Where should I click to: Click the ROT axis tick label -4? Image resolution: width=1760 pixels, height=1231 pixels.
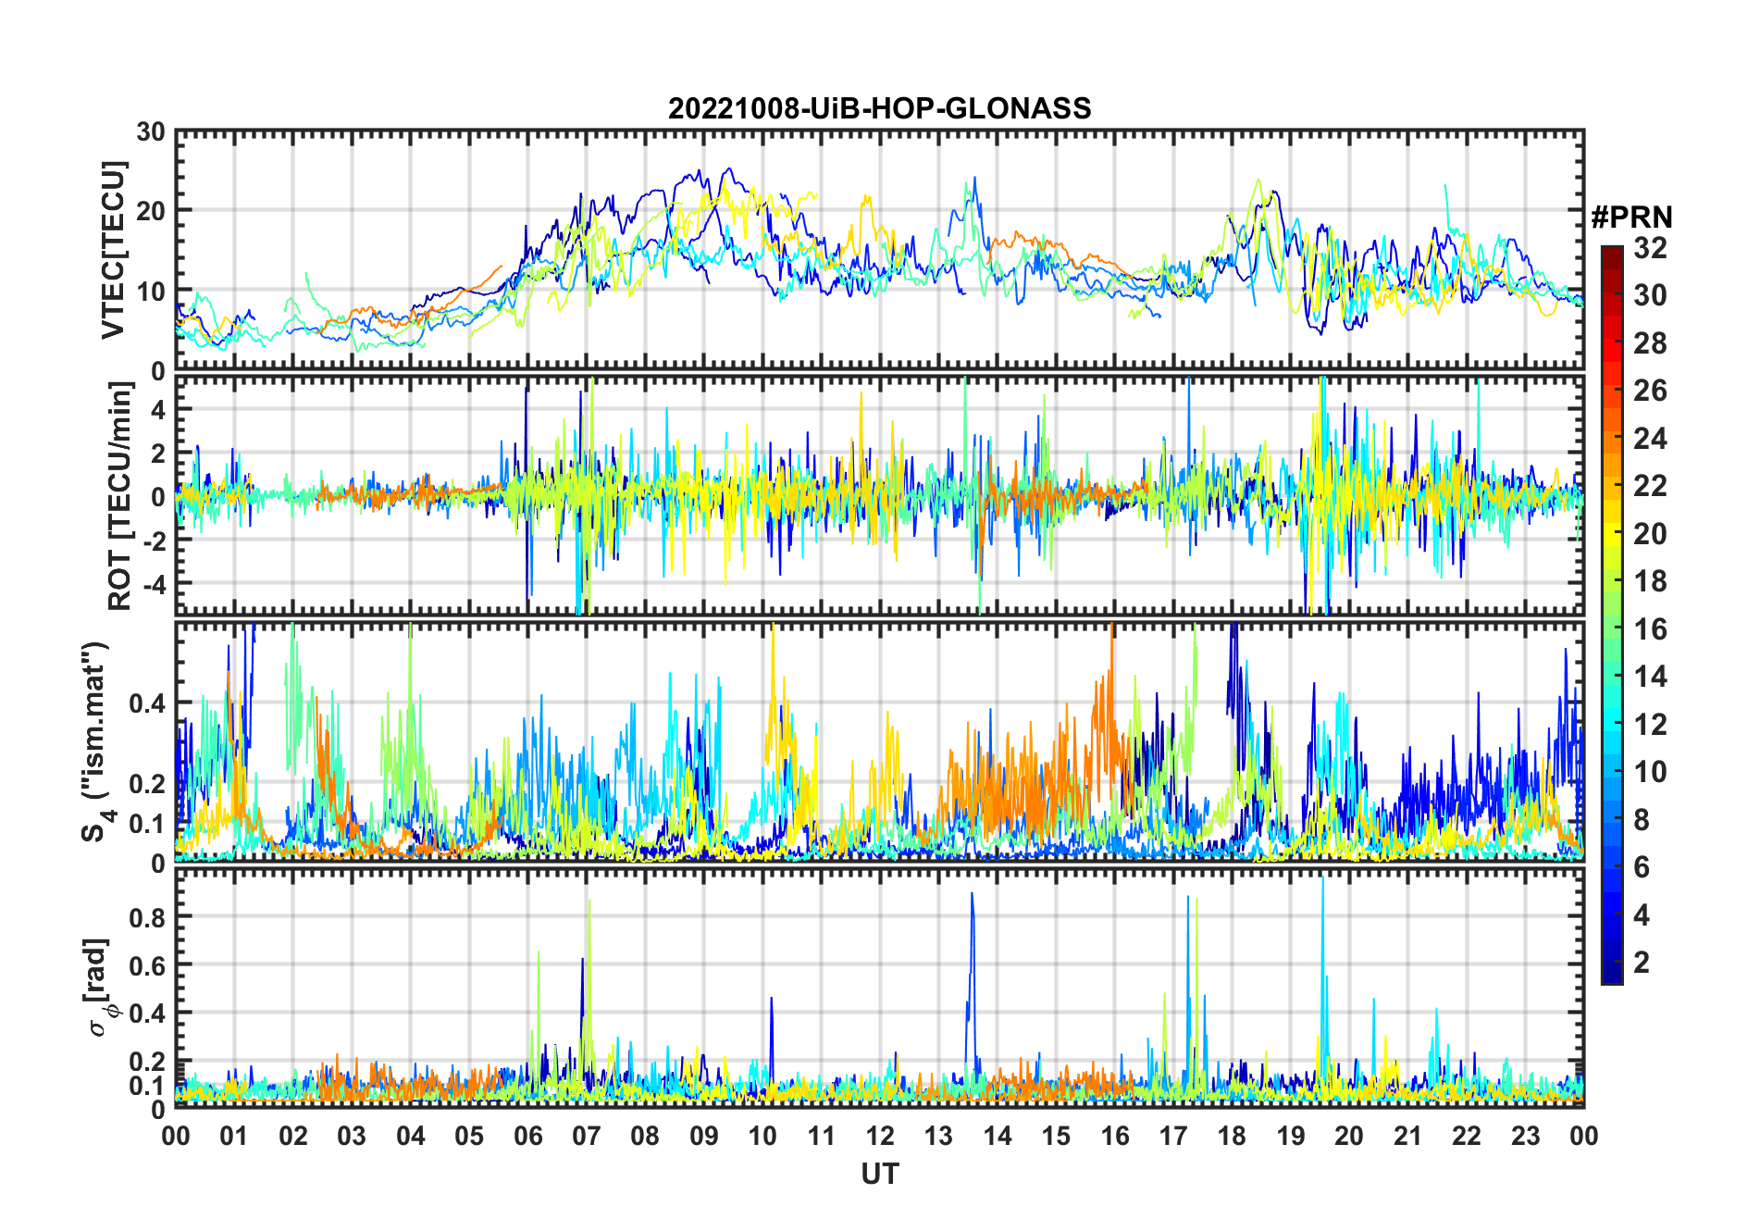coord(153,585)
